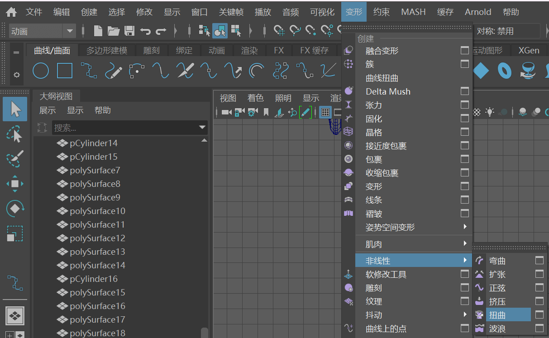Click the torus shelf icon
Image resolution: width=549 pixels, height=338 pixels.
point(505,71)
